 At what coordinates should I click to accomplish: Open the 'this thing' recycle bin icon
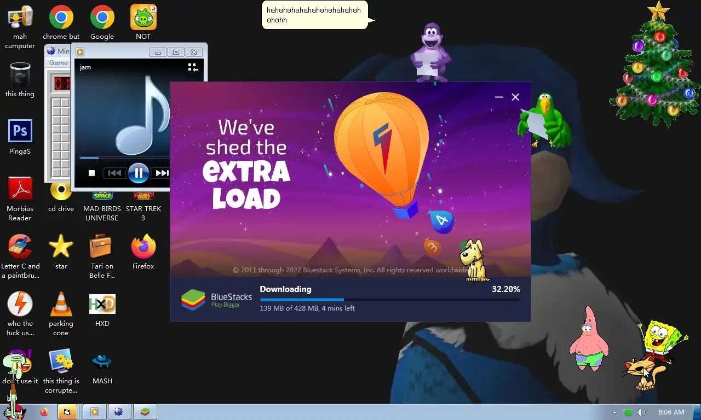[x=20, y=80]
